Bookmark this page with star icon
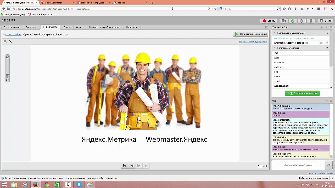This screenshot has width=335, height=188. coord(284,9)
